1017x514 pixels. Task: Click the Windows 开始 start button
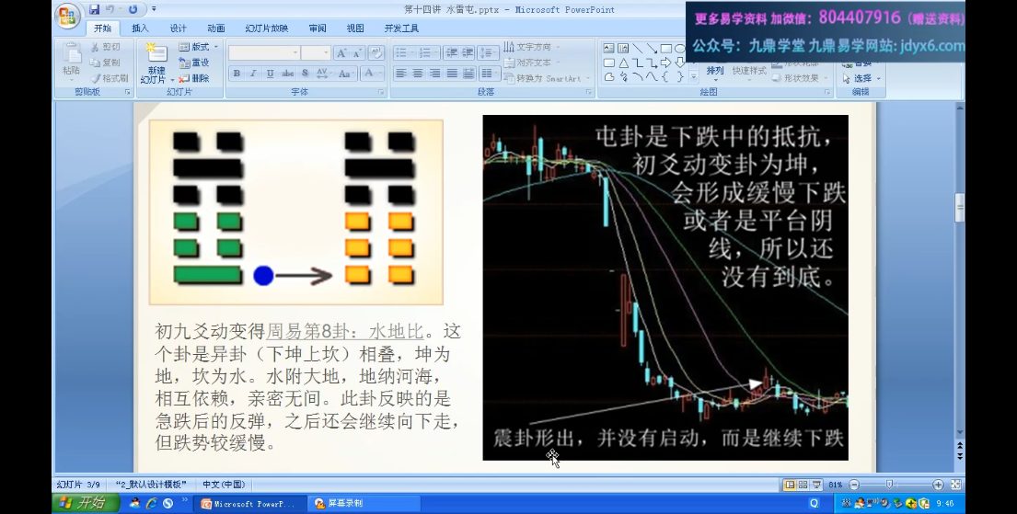pos(80,503)
